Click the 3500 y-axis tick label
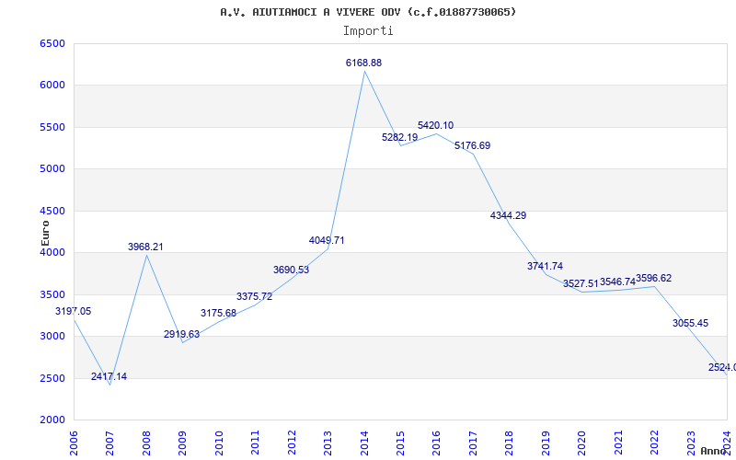This screenshot has height=460, width=736. pos(52,294)
